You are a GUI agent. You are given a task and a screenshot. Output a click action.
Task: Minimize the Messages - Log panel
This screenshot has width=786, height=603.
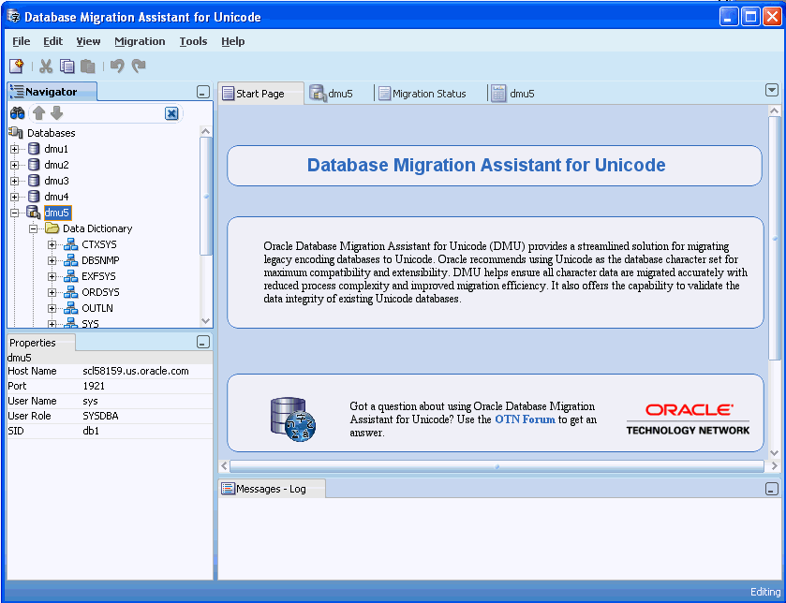point(772,489)
